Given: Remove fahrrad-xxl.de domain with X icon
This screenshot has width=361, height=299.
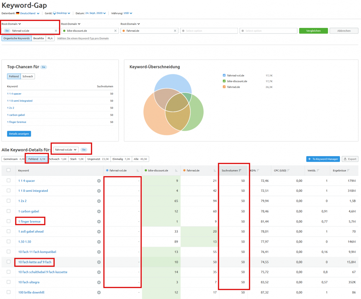Looking at the screenshot, I should click(56, 31).
